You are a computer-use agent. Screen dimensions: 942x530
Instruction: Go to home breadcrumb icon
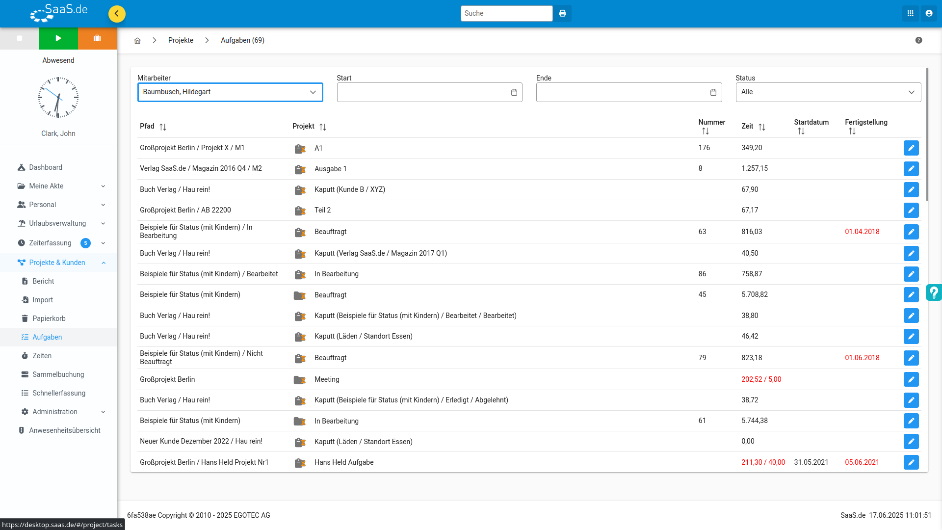(137, 41)
